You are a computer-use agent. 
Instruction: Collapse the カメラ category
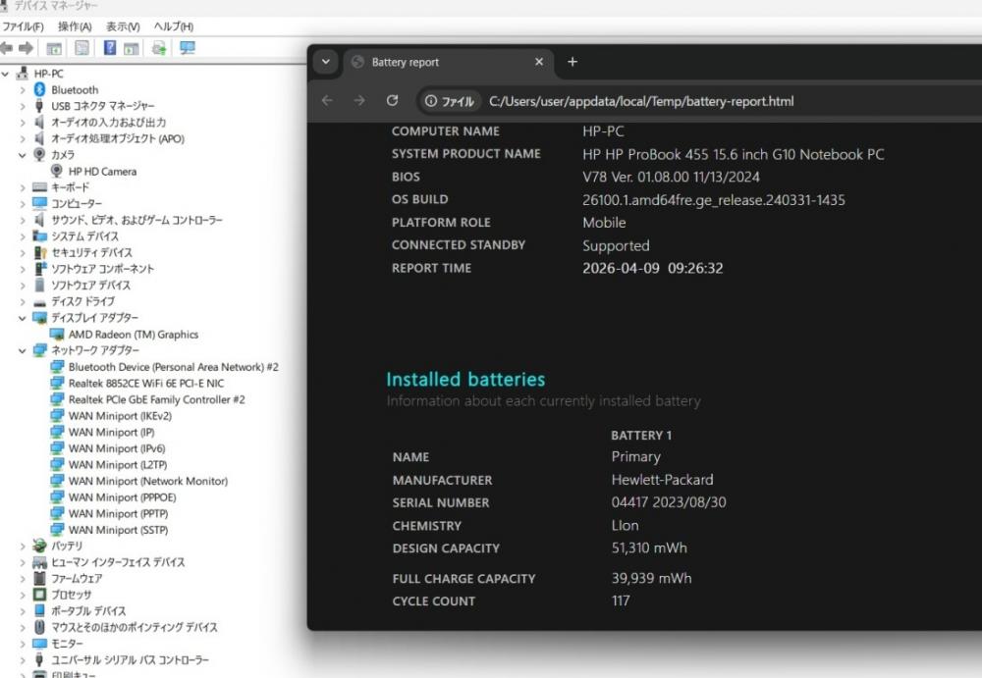point(23,155)
